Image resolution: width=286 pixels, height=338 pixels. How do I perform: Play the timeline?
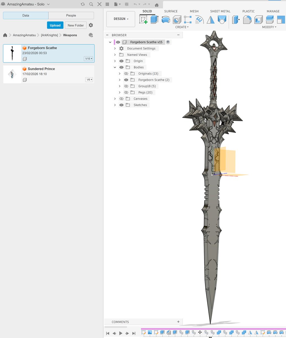click(121, 333)
